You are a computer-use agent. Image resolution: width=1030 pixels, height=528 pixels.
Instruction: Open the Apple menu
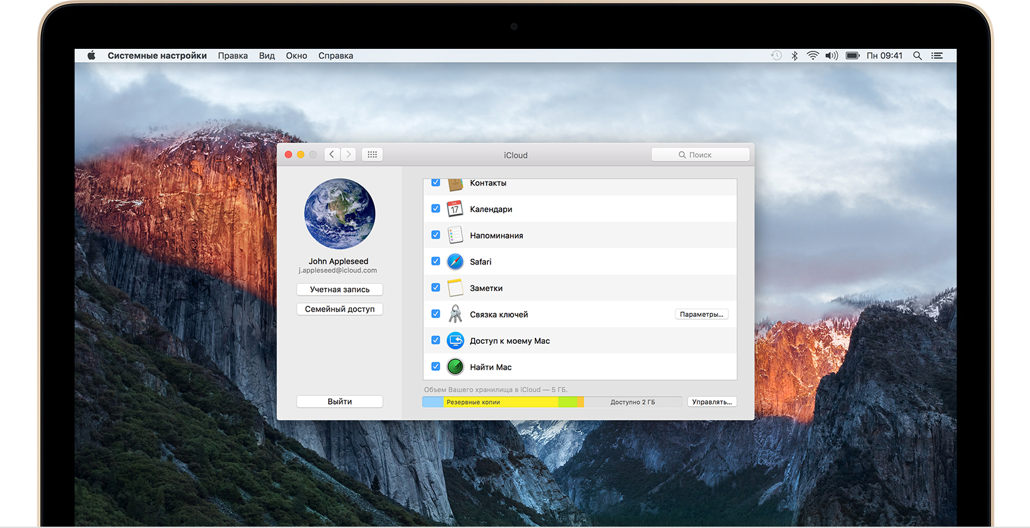coord(91,56)
